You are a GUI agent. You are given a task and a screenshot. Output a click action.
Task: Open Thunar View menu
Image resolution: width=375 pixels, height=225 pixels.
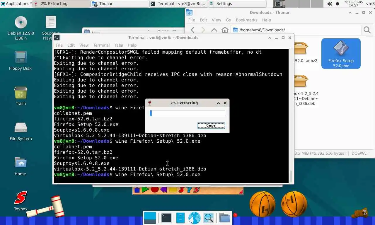[216, 20]
